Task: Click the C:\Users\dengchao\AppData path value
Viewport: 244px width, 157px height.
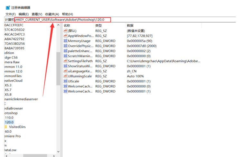Action: (164, 61)
